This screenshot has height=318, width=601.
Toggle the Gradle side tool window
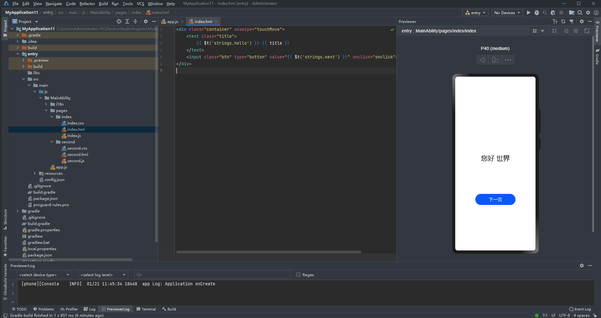tap(597, 57)
